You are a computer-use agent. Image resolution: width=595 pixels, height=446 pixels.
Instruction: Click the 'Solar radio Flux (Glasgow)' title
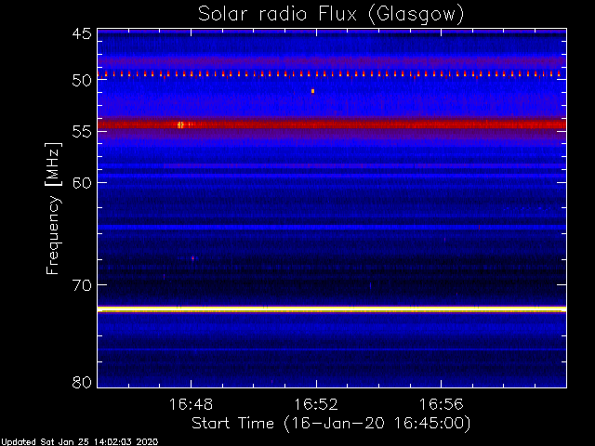[x=331, y=15]
